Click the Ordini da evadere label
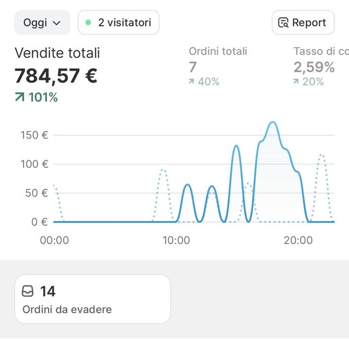The width and height of the screenshot is (349, 339). [67, 309]
